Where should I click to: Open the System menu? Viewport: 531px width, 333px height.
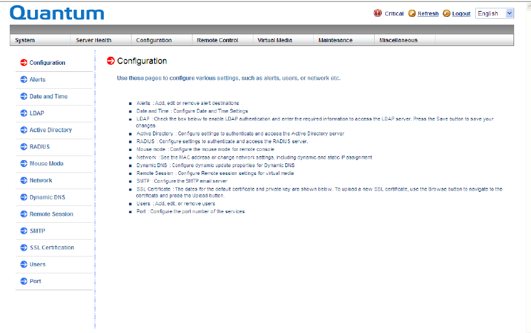click(25, 40)
